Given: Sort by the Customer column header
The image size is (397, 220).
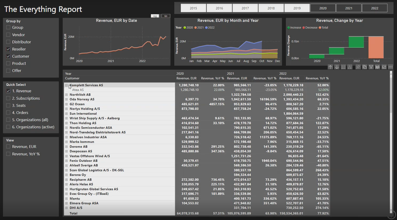Looking at the screenshot, I should click(x=72, y=78).
